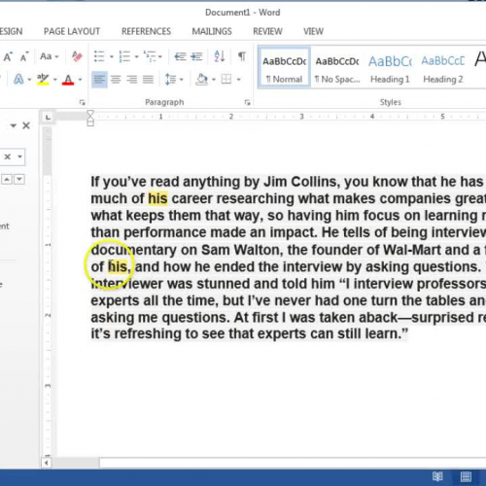Go to the previous search result
This screenshot has height=486, width=486.
(8, 179)
